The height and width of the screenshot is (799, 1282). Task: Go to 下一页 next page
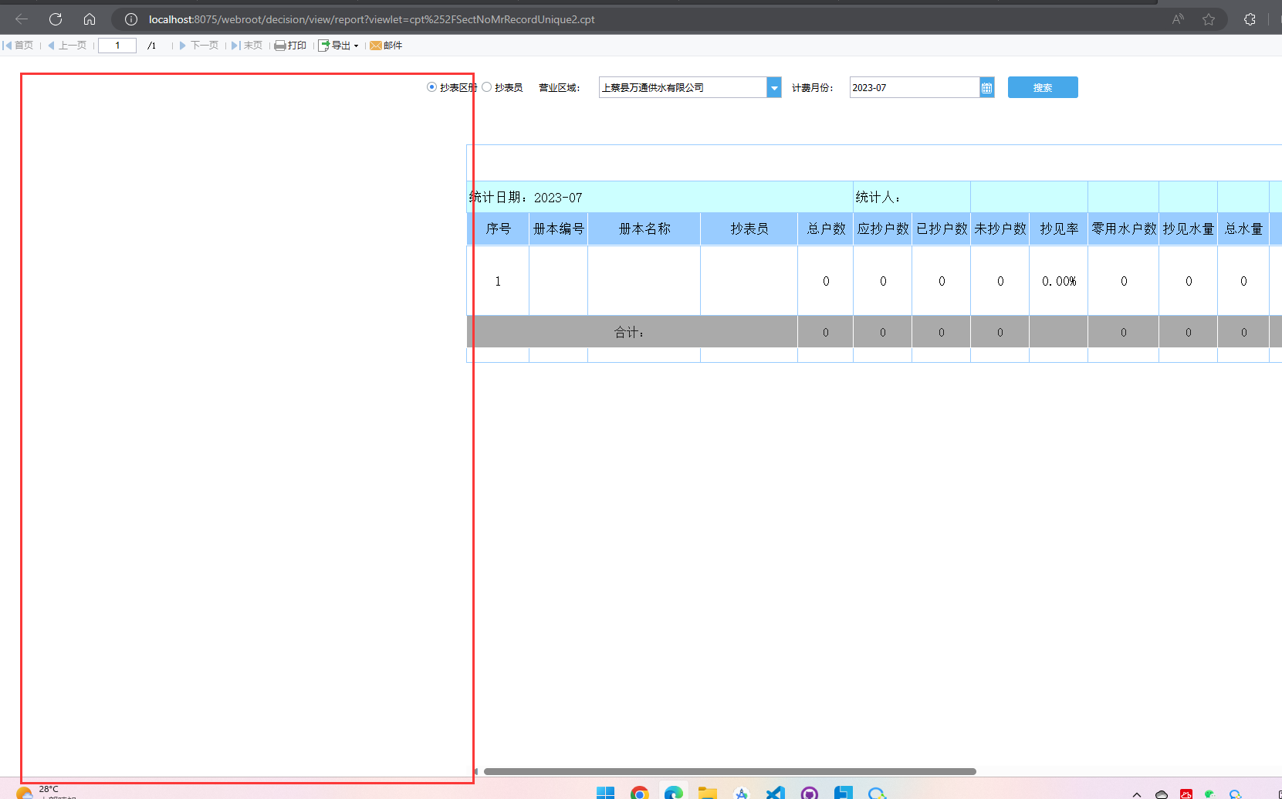pyautogui.click(x=199, y=46)
